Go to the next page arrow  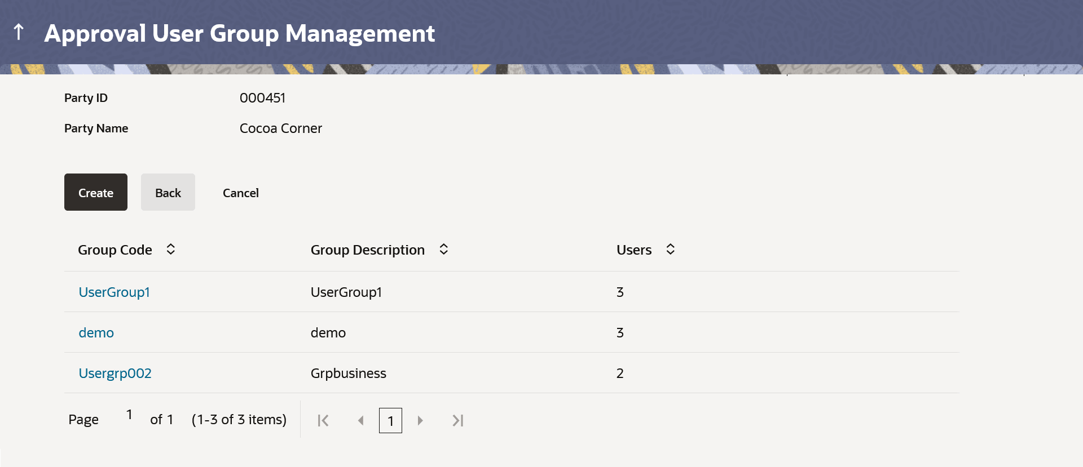tap(420, 420)
